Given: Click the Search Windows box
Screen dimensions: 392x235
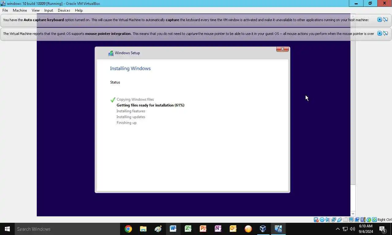Looking at the screenshot, I should (67, 229).
